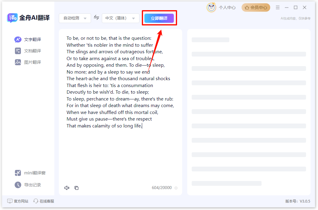Click the 金舟AI翻译 app logo
The image size is (318, 210).
(28, 18)
